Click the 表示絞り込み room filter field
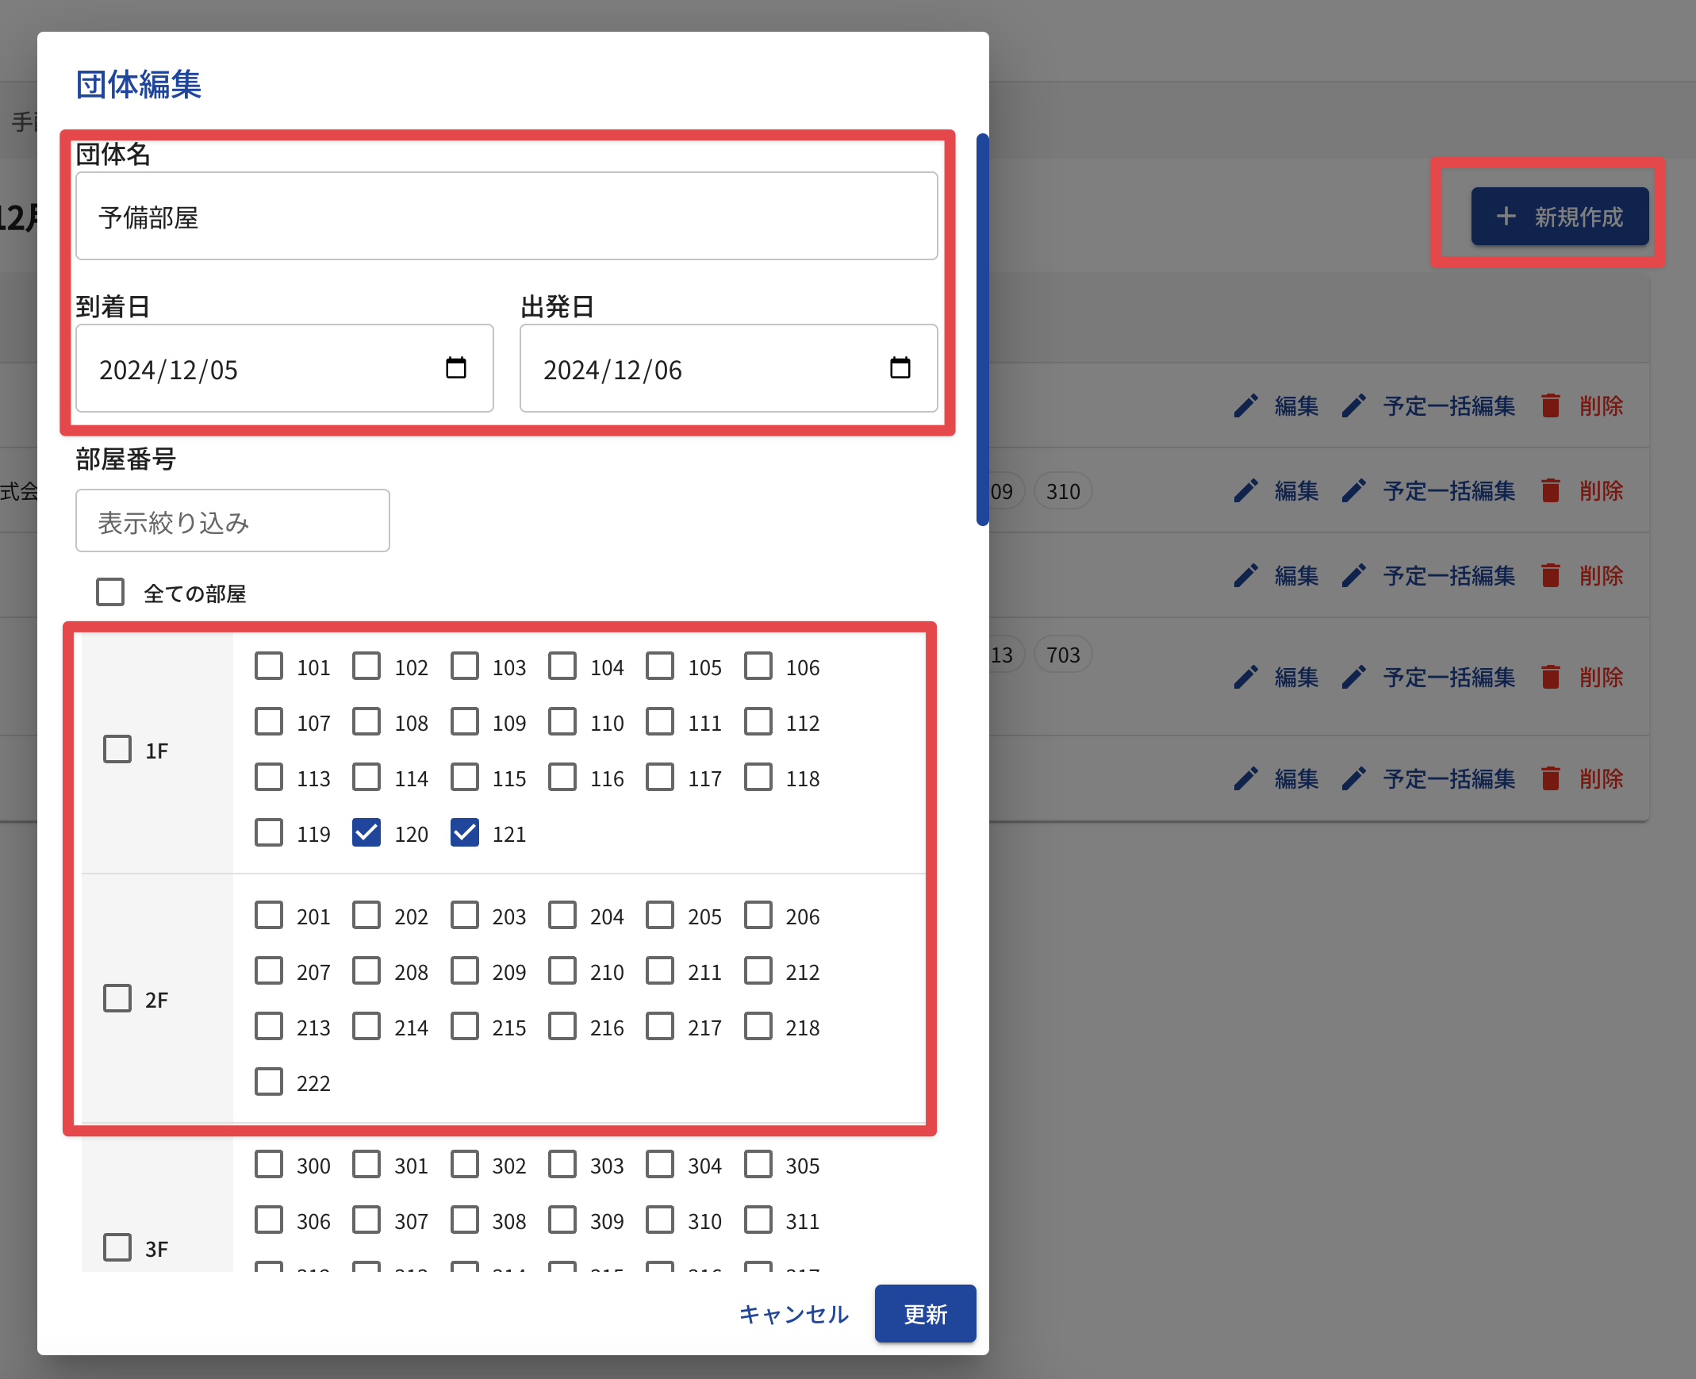1696x1379 pixels. tap(232, 521)
